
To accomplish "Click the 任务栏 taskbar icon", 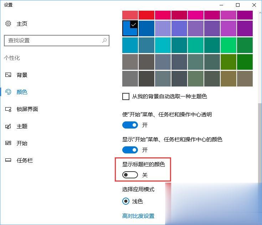I will click(8, 160).
